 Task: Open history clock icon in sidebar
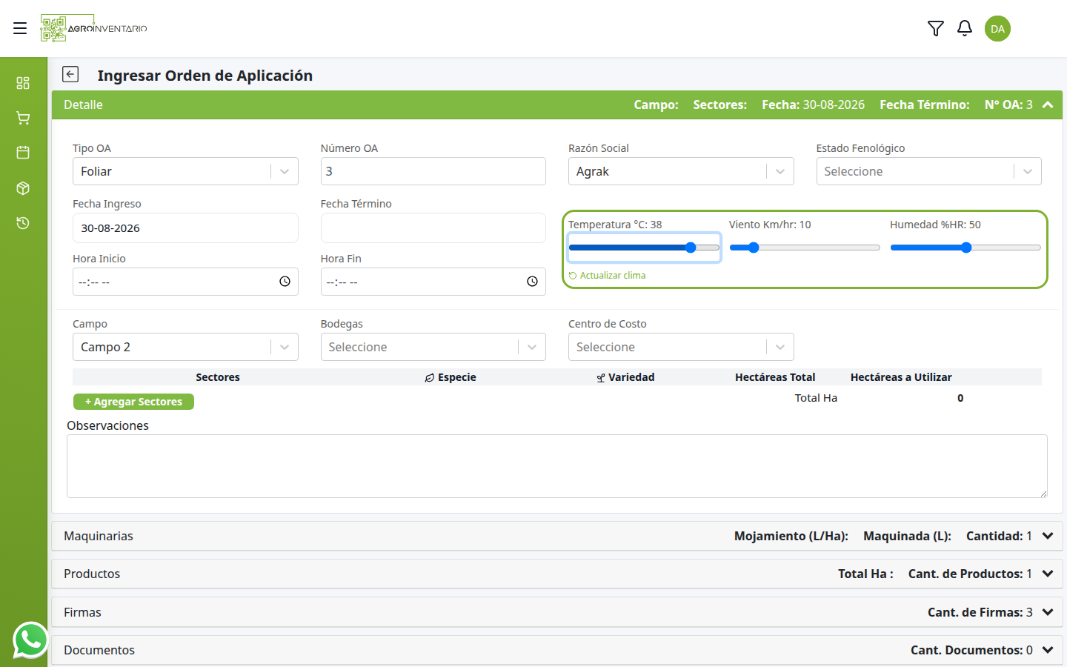[23, 223]
